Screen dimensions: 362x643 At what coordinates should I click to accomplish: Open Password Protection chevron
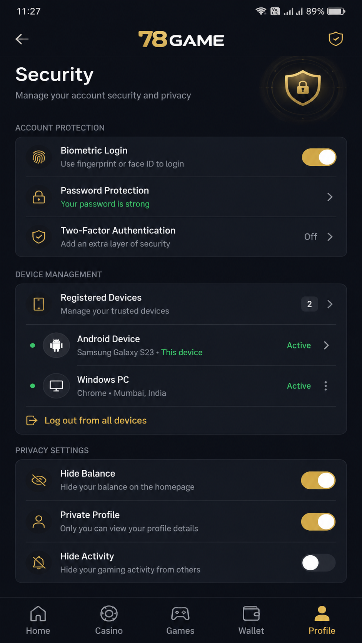coord(330,197)
